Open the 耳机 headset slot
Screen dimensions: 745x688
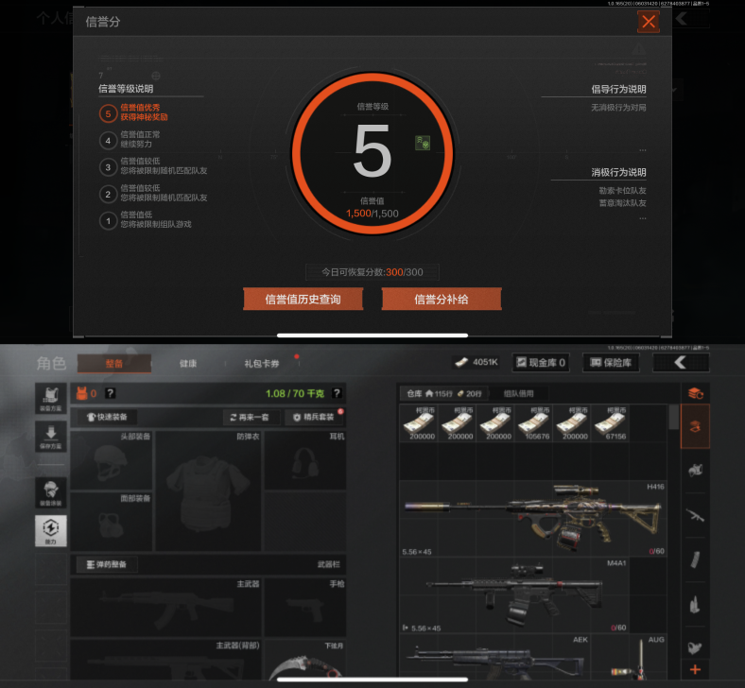coord(305,460)
